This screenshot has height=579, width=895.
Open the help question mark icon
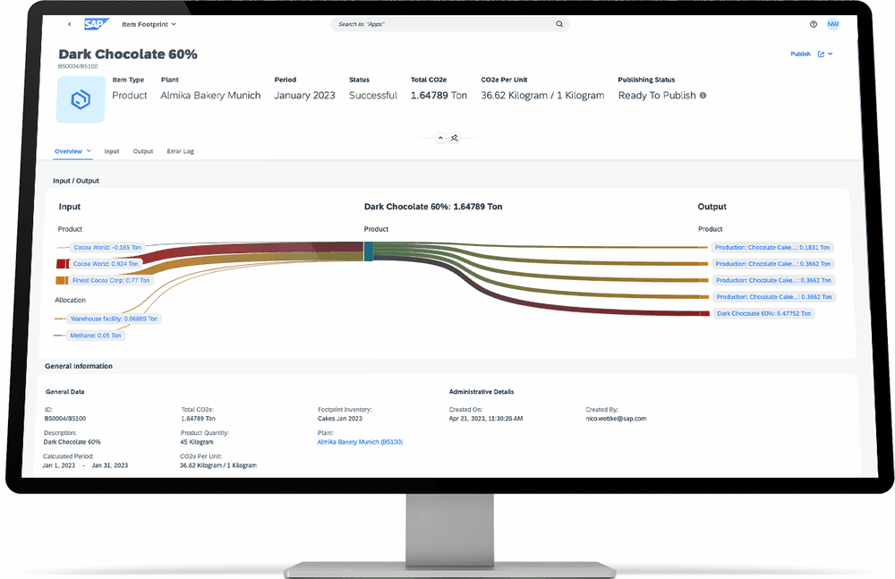(814, 24)
